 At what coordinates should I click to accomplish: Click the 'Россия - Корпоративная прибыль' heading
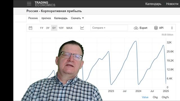click(x=54, y=11)
